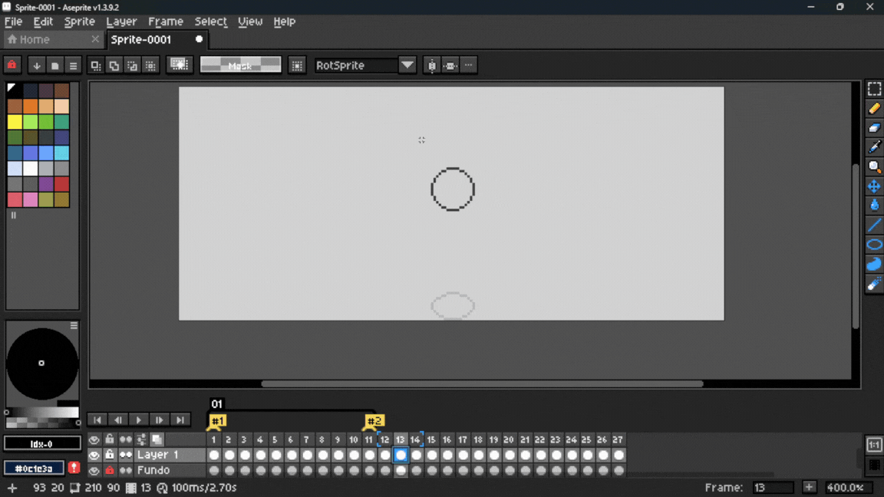Click the red palette lock icon
Image resolution: width=884 pixels, height=497 pixels.
12,65
